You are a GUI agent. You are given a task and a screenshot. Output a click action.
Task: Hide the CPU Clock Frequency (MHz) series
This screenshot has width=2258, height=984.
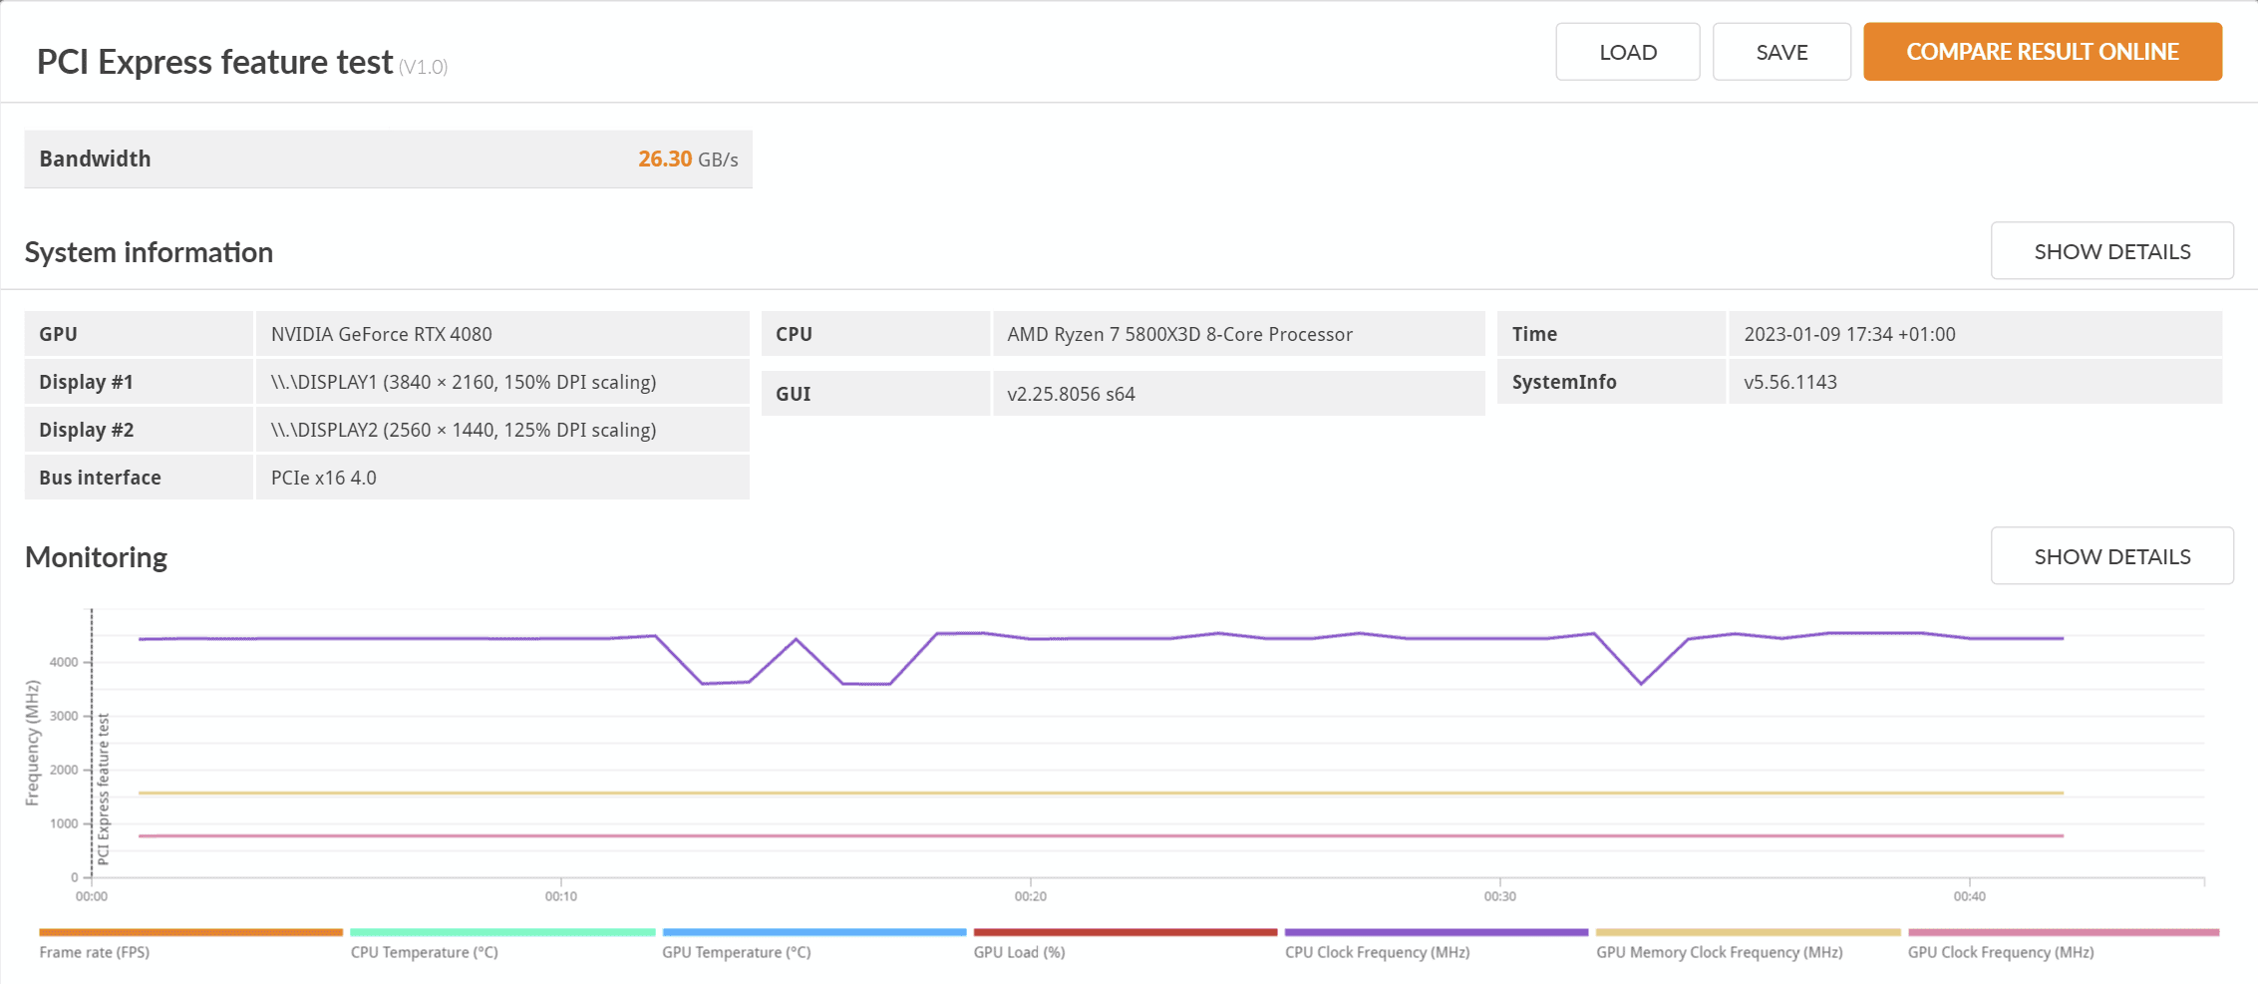coord(1378,952)
